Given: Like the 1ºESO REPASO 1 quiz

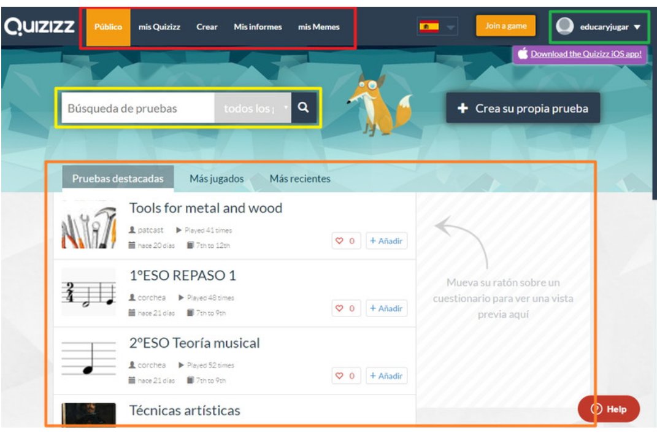Looking at the screenshot, I should click(x=346, y=309).
